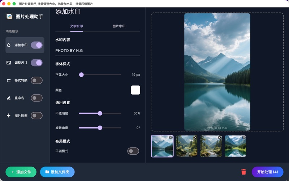Click the green 添加文件 button
Screen dimensions: 289x181
[21, 172]
